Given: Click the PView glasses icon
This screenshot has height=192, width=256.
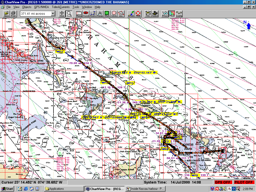Looking at the screenshot, I should point(165,14).
